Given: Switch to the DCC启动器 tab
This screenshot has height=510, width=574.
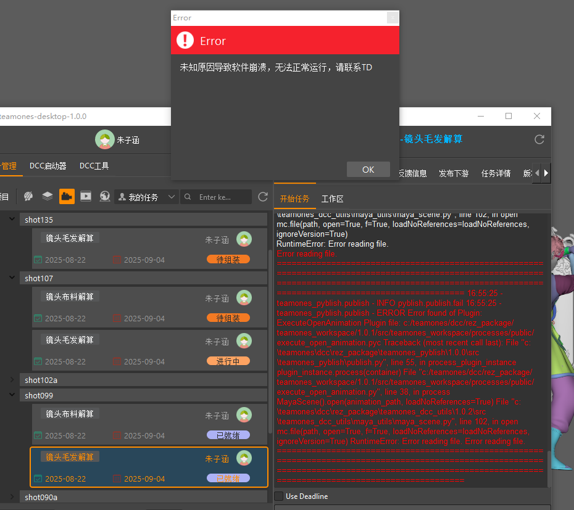Looking at the screenshot, I should 48,166.
